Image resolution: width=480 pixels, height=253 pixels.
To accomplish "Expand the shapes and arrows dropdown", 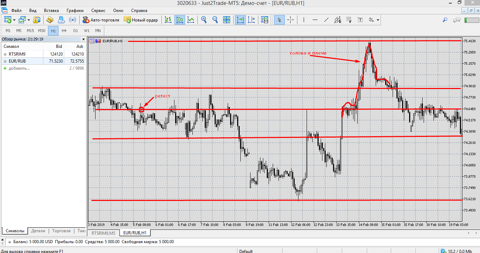I will [x=378, y=20].
